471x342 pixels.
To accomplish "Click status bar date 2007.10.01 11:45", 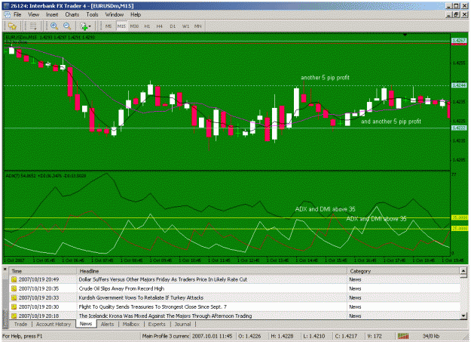I will (212, 336).
